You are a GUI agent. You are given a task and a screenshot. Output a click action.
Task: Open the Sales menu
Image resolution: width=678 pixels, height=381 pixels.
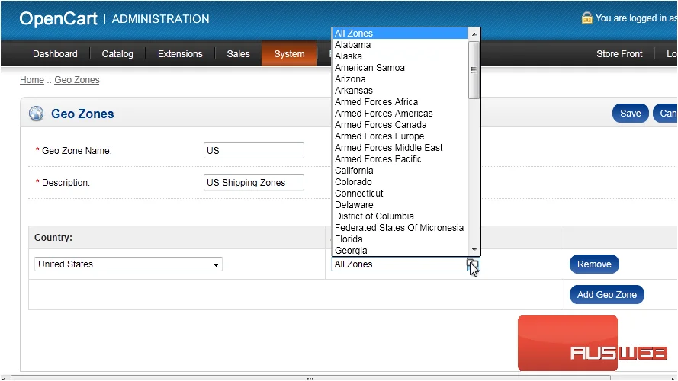click(238, 54)
